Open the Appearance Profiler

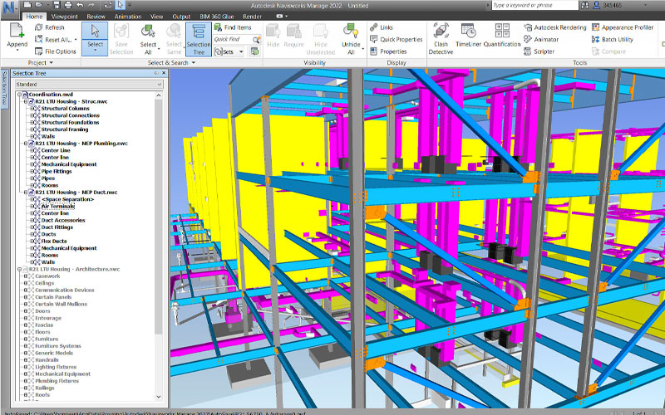(622, 27)
